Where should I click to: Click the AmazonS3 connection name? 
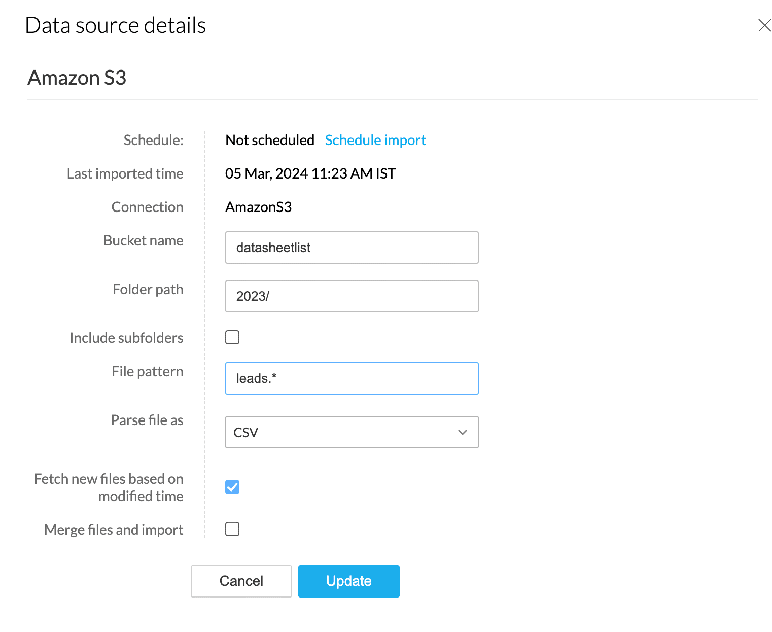(x=258, y=207)
